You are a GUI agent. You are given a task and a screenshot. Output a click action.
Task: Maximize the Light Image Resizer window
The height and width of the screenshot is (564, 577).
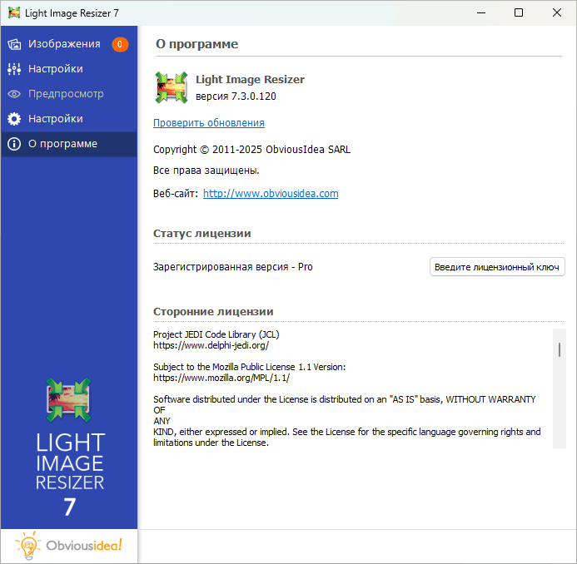519,12
